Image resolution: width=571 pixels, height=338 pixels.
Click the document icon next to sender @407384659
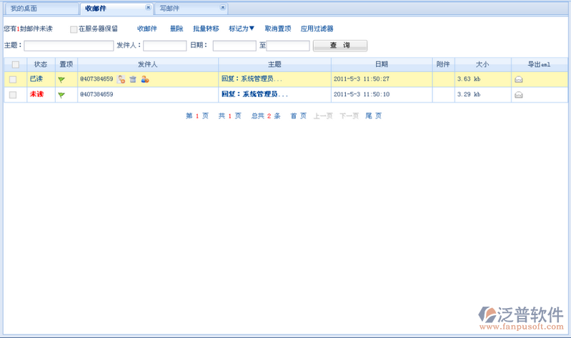point(121,79)
